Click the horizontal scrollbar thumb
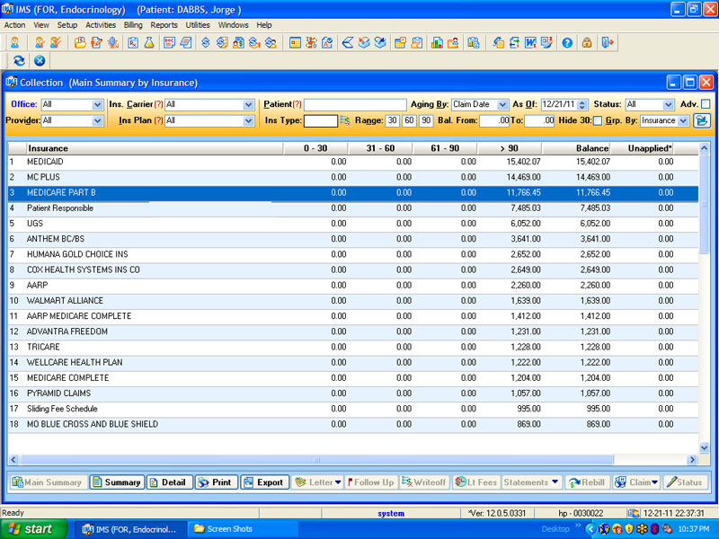Image resolution: width=719 pixels, height=539 pixels. tap(316, 460)
